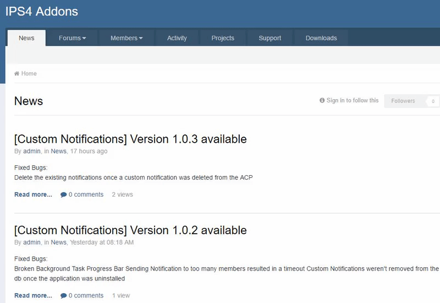440x303 pixels.
Task: Click the home icon in the breadcrumb
Action: (17, 74)
